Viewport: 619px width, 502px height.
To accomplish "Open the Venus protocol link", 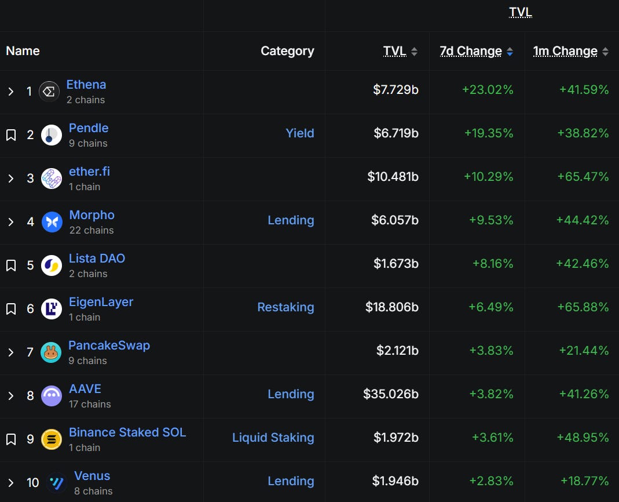I will pyautogui.click(x=92, y=476).
